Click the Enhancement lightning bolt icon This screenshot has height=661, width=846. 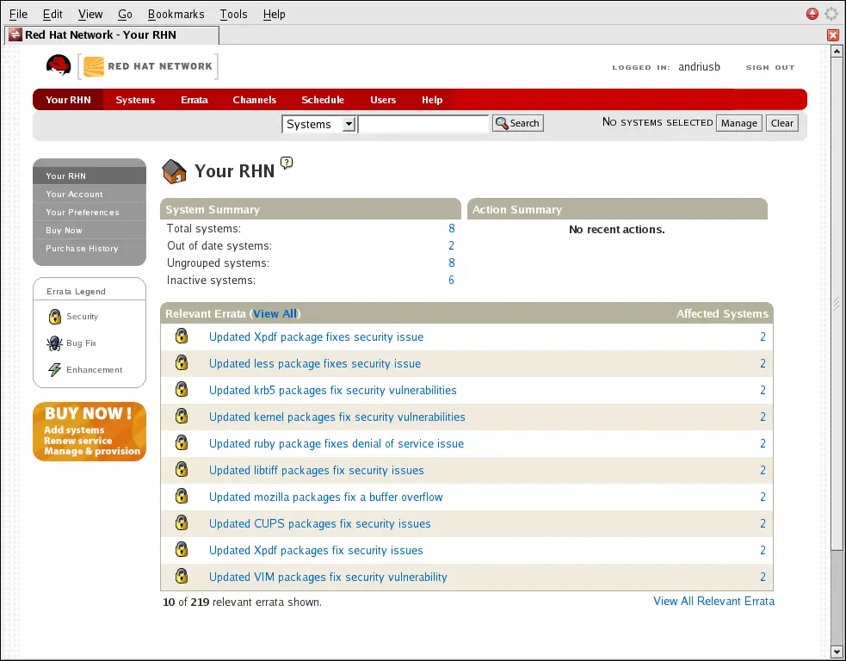tap(55, 370)
